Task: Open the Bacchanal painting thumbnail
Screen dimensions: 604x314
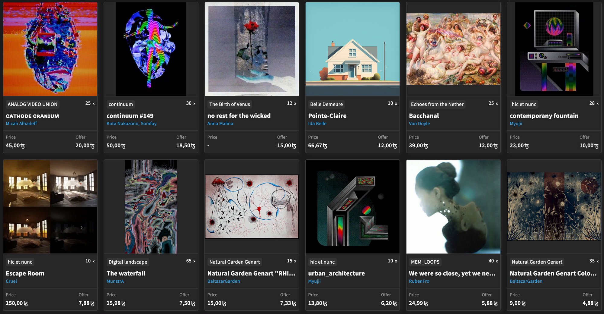Action: pos(453,49)
